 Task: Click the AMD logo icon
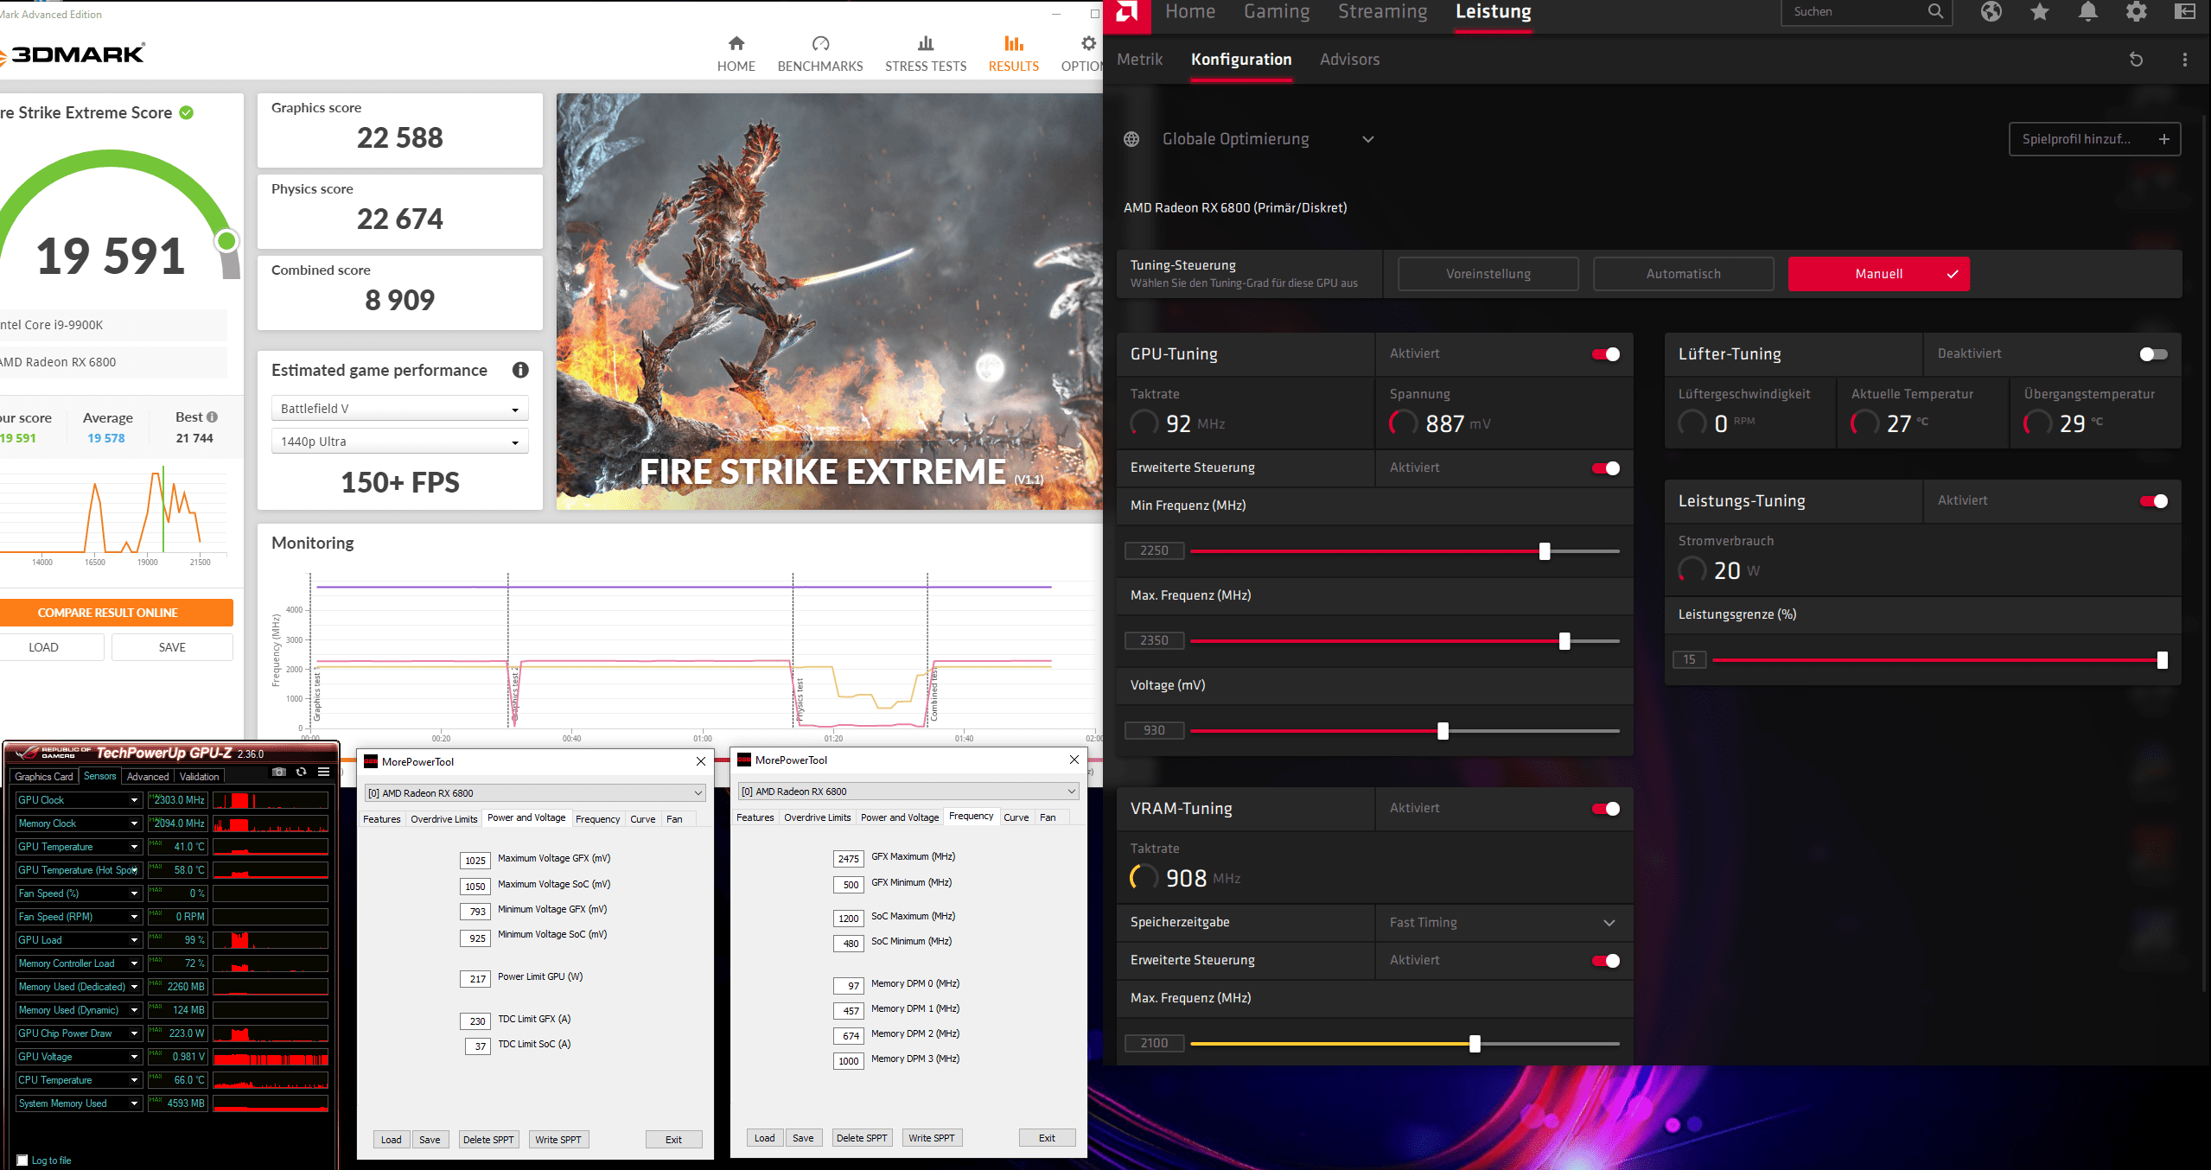1126,12
